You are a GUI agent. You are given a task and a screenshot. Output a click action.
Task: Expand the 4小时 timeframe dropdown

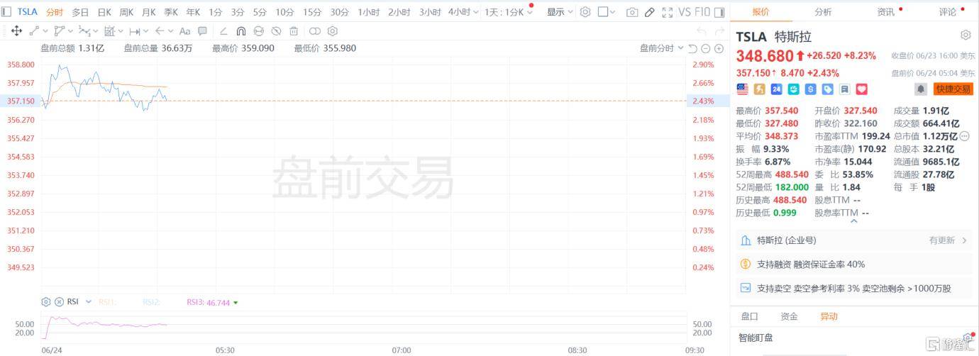[x=475, y=12]
